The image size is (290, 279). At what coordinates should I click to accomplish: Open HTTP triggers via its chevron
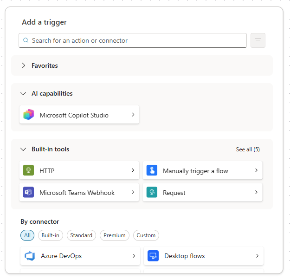point(133,170)
